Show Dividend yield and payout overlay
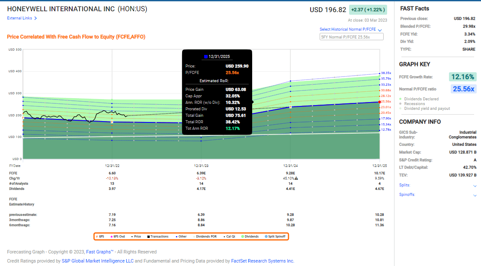The image size is (481, 266). pyautogui.click(x=425, y=109)
